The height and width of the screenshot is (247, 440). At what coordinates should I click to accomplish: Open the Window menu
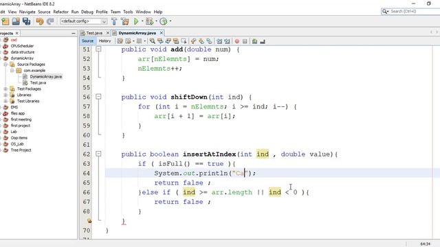(x=144, y=12)
